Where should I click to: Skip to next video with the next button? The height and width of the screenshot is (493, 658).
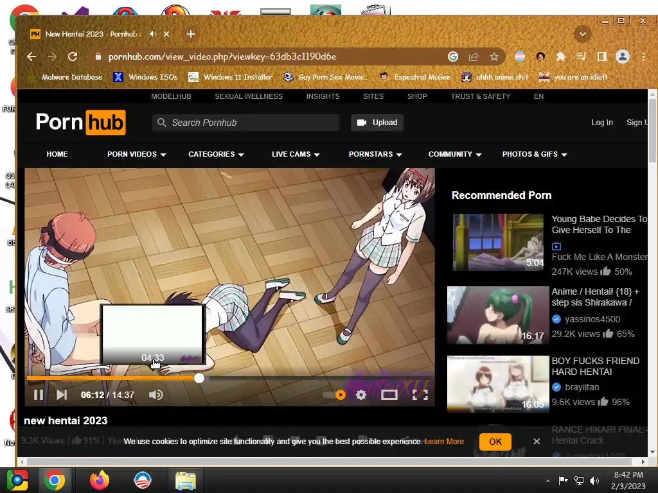(62, 395)
